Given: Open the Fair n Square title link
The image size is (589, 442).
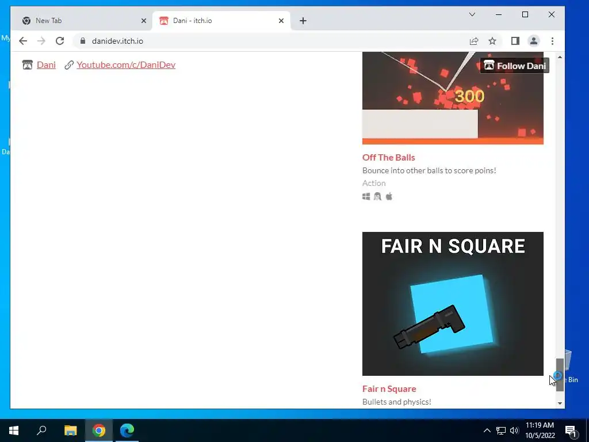Looking at the screenshot, I should [389, 388].
